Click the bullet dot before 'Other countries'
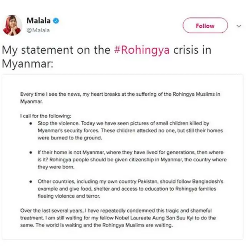This screenshot has height=246, width=246. [x=31, y=181]
